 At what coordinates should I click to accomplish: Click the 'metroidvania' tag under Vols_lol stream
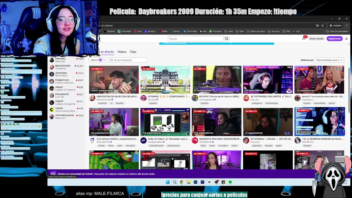click(x=271, y=103)
